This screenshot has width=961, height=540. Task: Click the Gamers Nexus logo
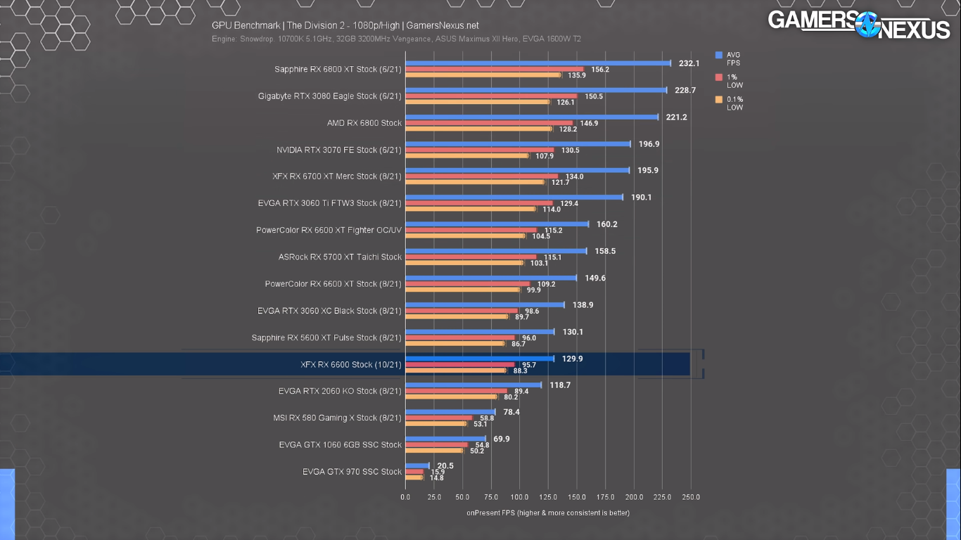click(859, 24)
